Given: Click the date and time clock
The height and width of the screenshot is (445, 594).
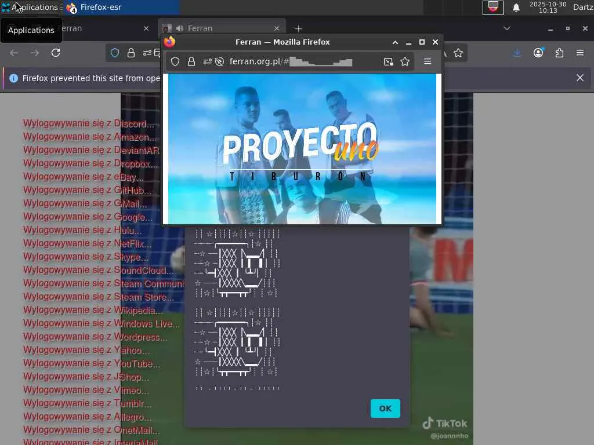Looking at the screenshot, I should coord(548,7).
